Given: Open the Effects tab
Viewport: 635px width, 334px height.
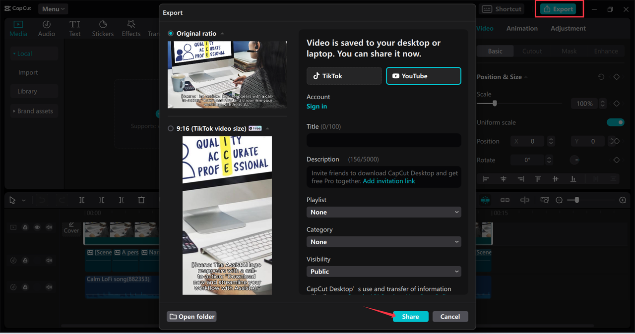Looking at the screenshot, I should [x=131, y=28].
